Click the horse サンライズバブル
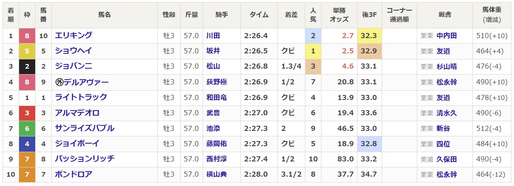Image resolution: width=514 pixels, height=186 pixels. 85,128
